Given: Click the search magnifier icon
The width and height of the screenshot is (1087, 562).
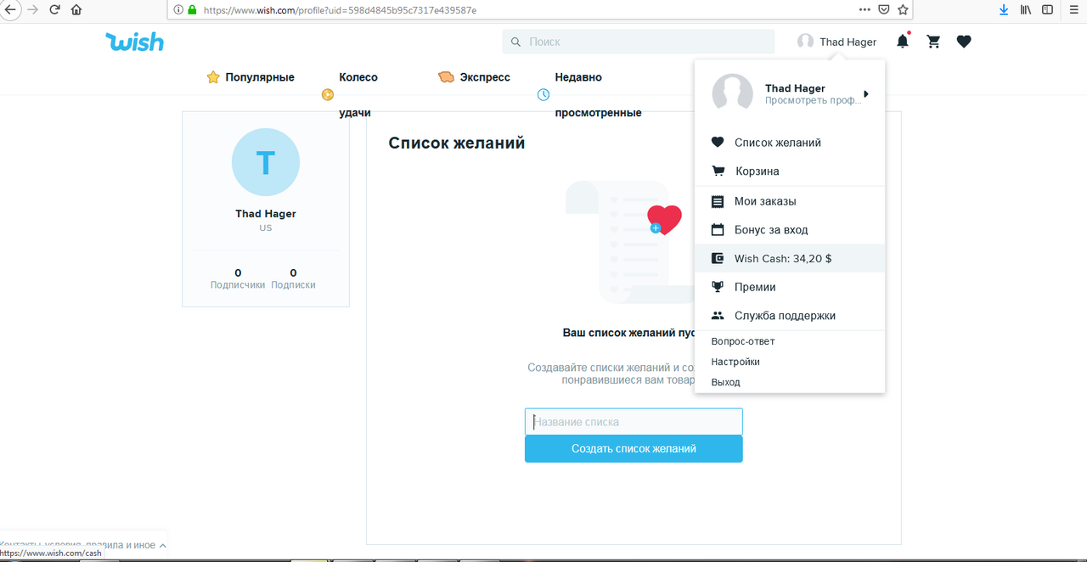Looking at the screenshot, I should (x=515, y=42).
